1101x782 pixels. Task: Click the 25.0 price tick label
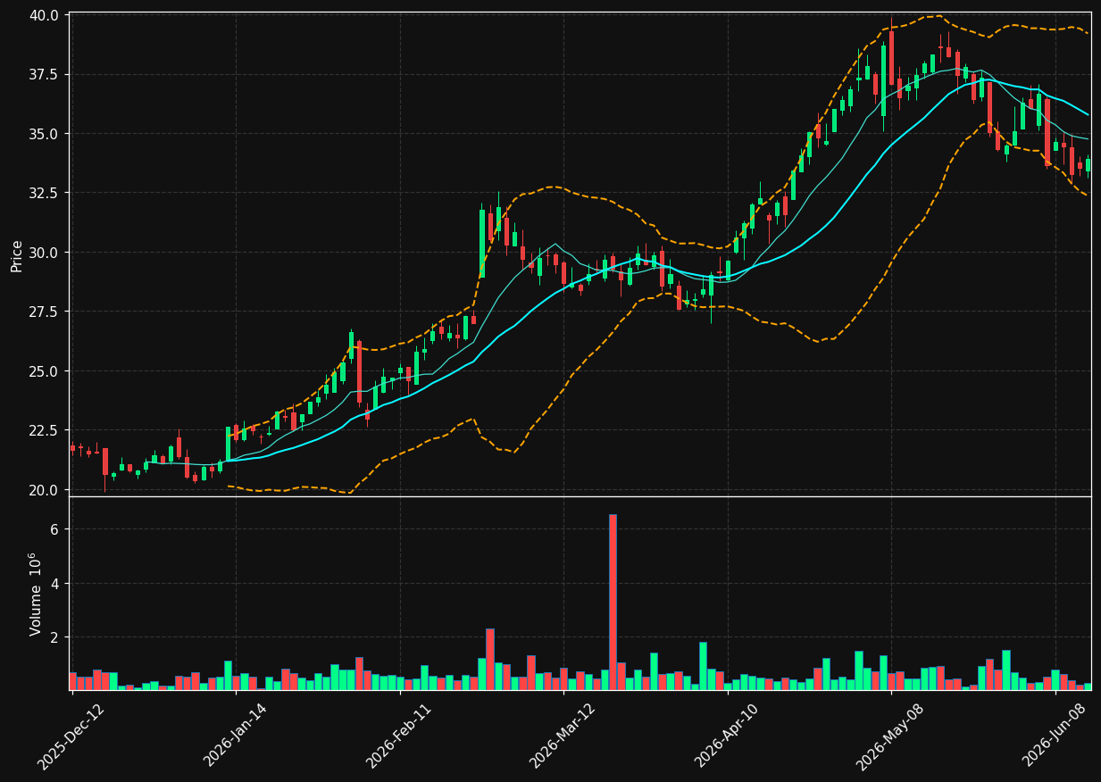tap(45, 371)
